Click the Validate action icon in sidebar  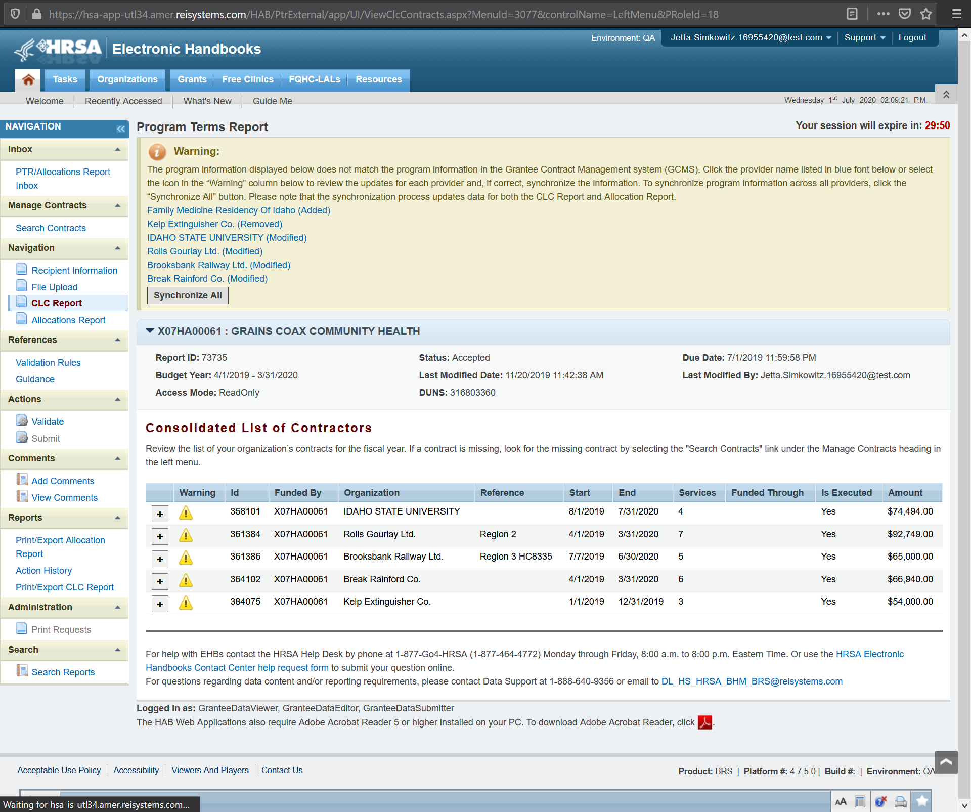click(22, 421)
